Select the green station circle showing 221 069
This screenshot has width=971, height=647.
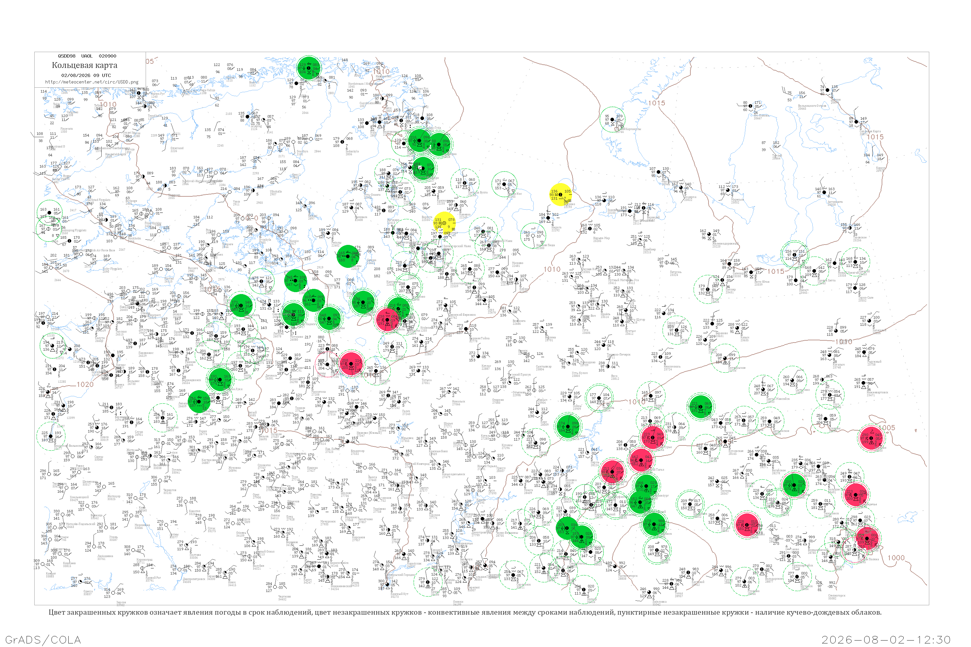click(x=701, y=407)
